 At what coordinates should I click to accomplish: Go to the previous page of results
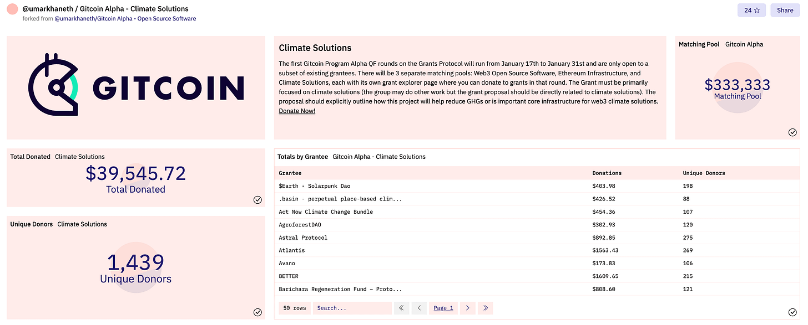(x=419, y=308)
